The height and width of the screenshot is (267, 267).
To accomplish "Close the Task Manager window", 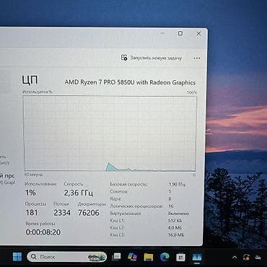I will pos(198,33).
